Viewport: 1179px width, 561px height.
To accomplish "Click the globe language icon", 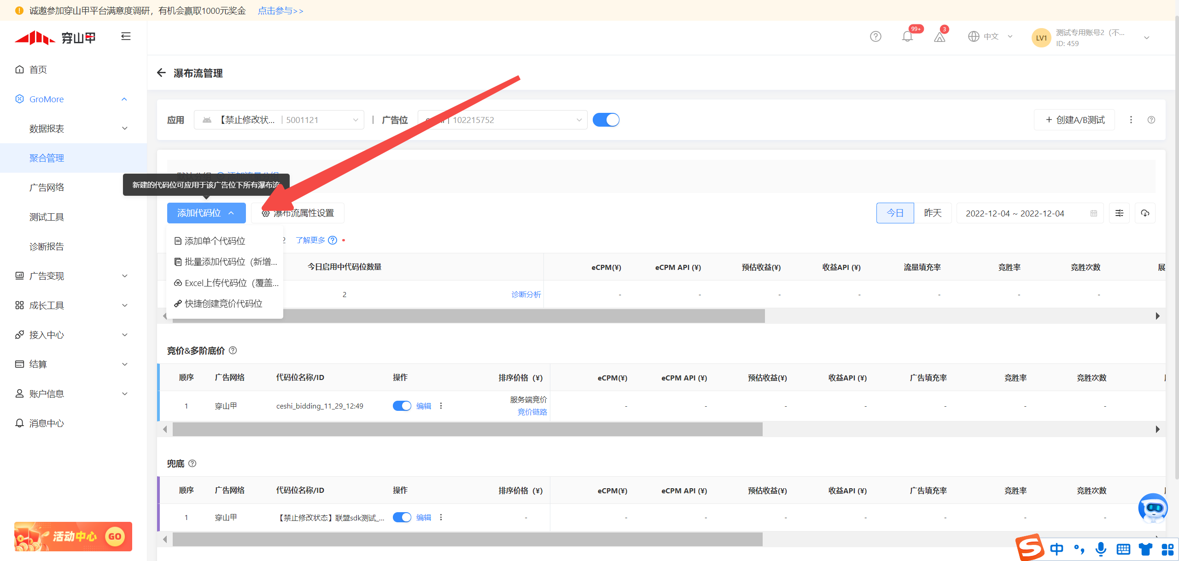I will (973, 36).
